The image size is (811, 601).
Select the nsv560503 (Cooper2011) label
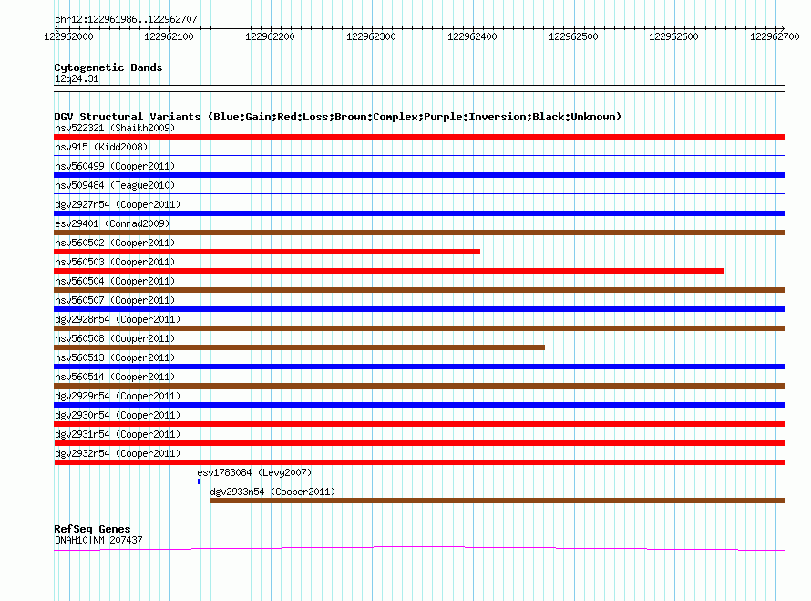coord(115,262)
